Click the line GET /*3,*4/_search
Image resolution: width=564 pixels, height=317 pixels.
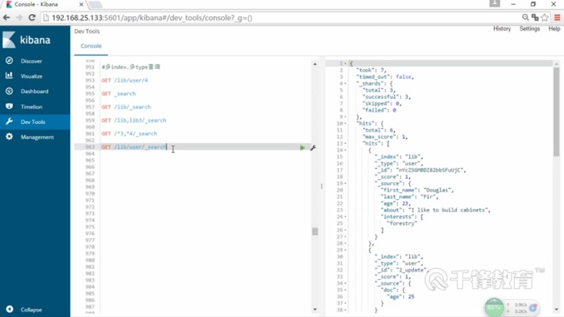[x=129, y=133]
